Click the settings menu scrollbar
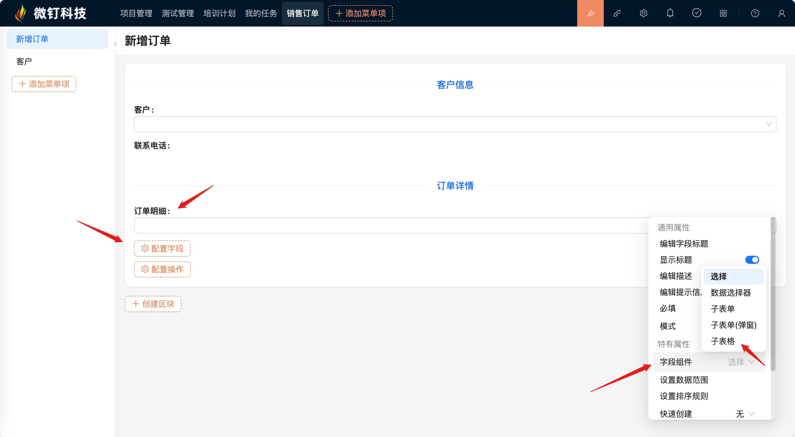Image resolution: width=795 pixels, height=437 pixels. (773, 294)
